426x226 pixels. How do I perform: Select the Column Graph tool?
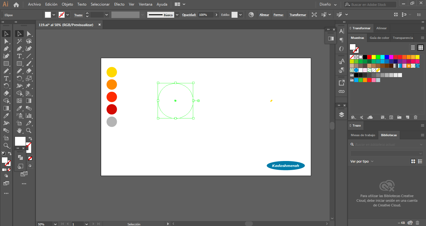[29, 116]
